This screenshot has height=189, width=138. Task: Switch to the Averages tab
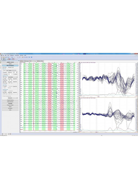[x=27, y=61]
